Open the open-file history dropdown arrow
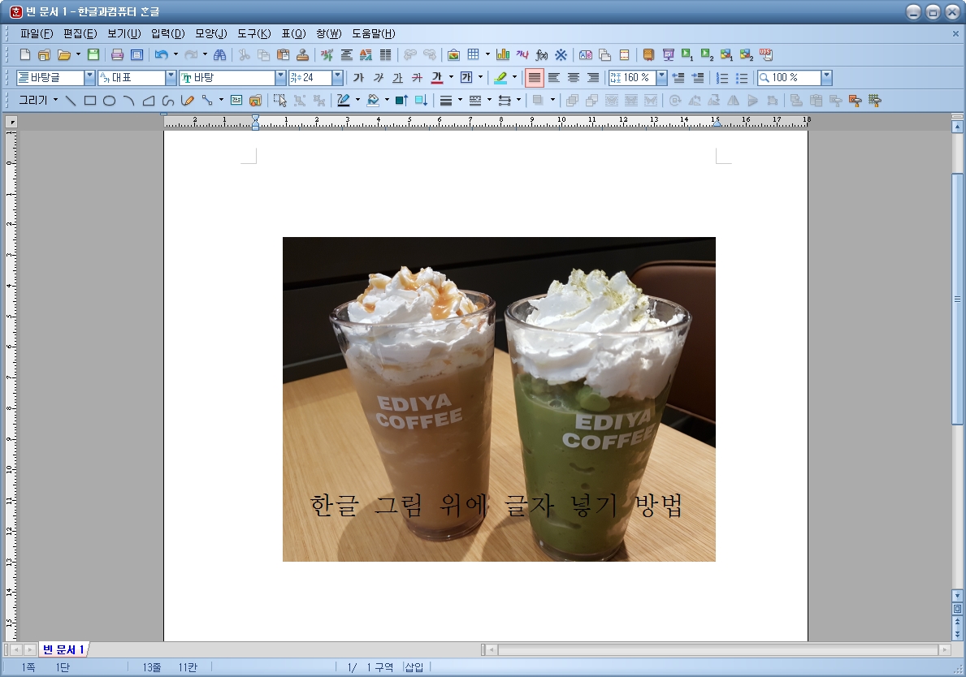 click(78, 54)
